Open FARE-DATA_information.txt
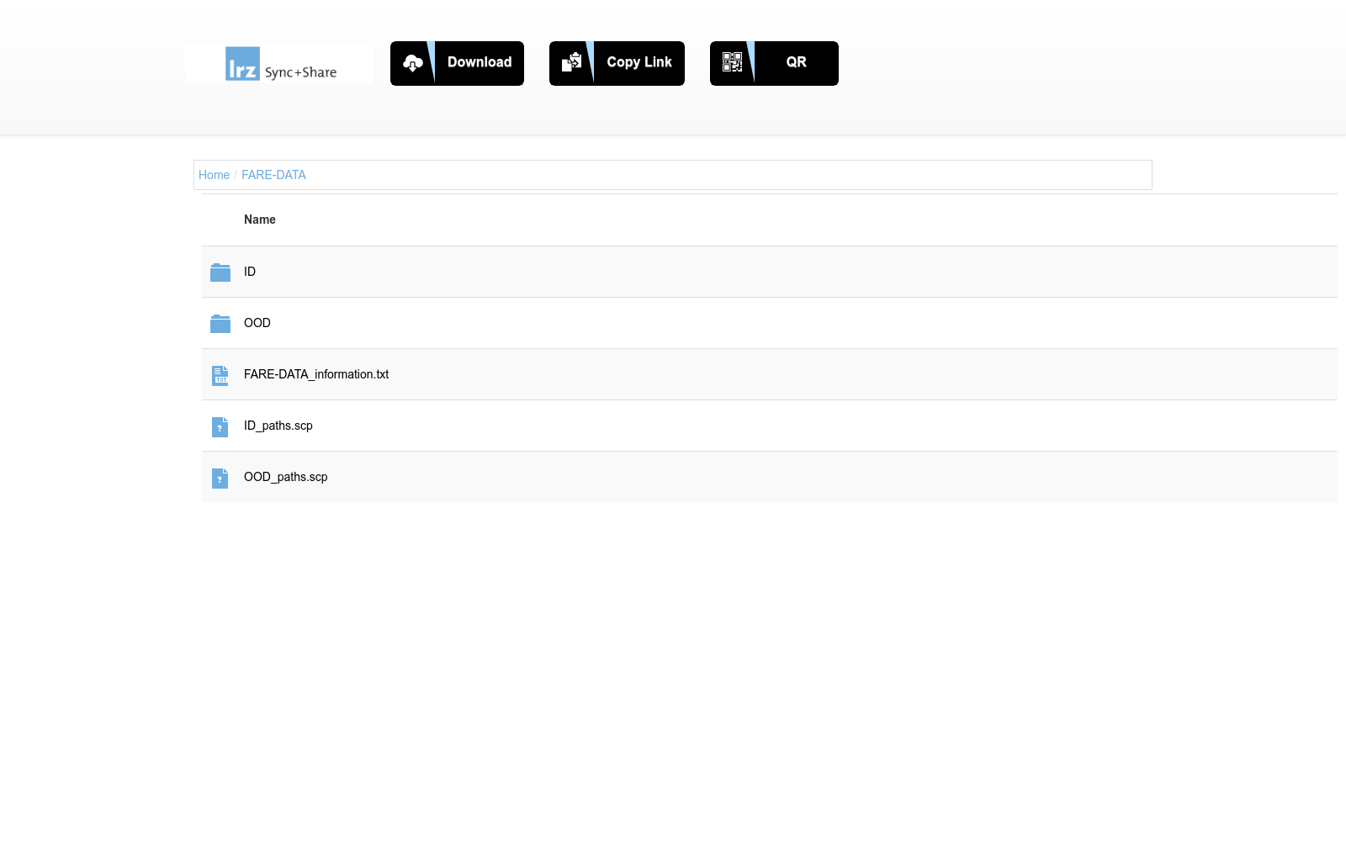This screenshot has width=1346, height=841. [x=316, y=374]
